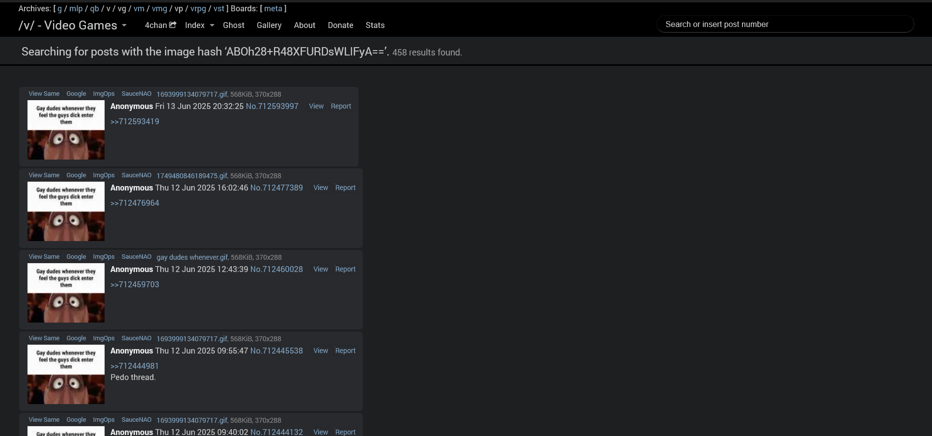Screen dimensions: 932x436
Task: Click View button of post No.712593997
Action: point(316,106)
